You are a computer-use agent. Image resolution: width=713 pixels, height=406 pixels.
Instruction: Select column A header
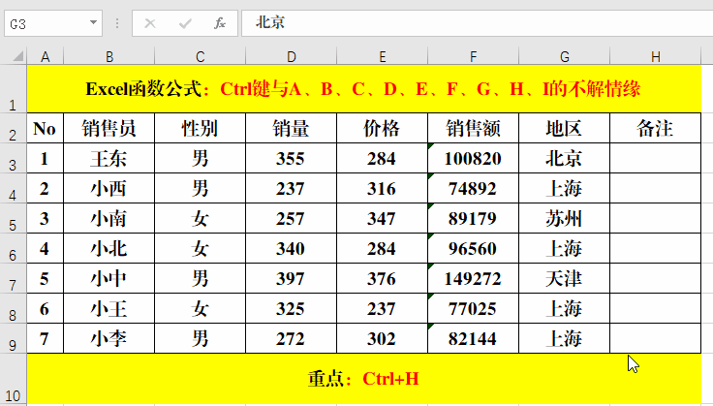45,56
